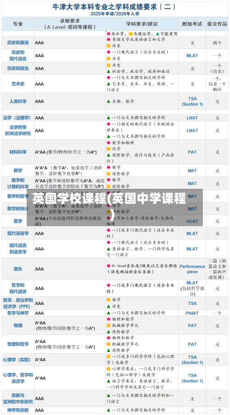Click the 数学和计算机科学 major cell
230x415 pixels.
[18, 183]
